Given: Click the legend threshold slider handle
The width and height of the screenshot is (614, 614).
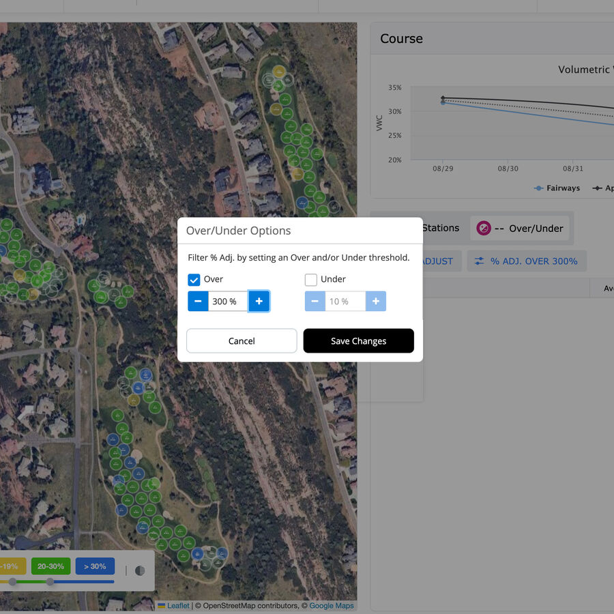Looking at the screenshot, I should tap(50, 582).
